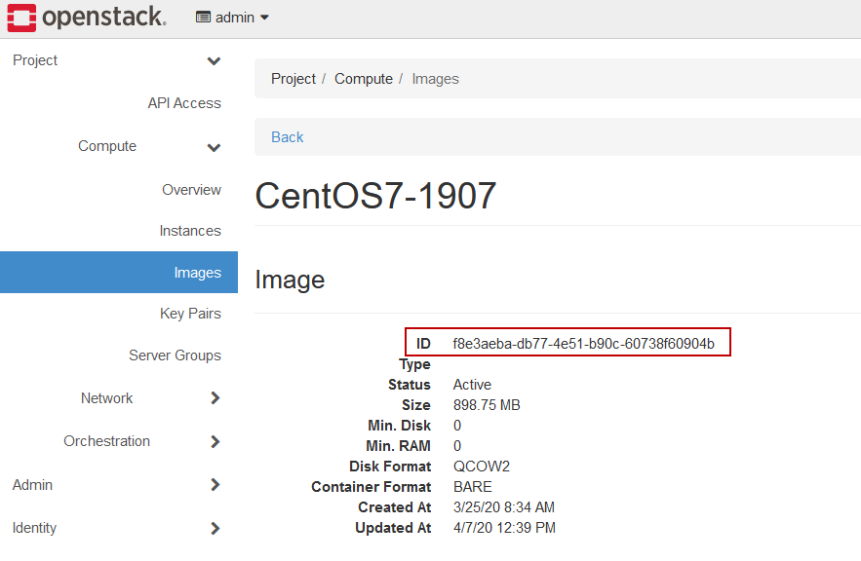This screenshot has width=861, height=561.
Task: Click the Back link
Action: click(288, 137)
